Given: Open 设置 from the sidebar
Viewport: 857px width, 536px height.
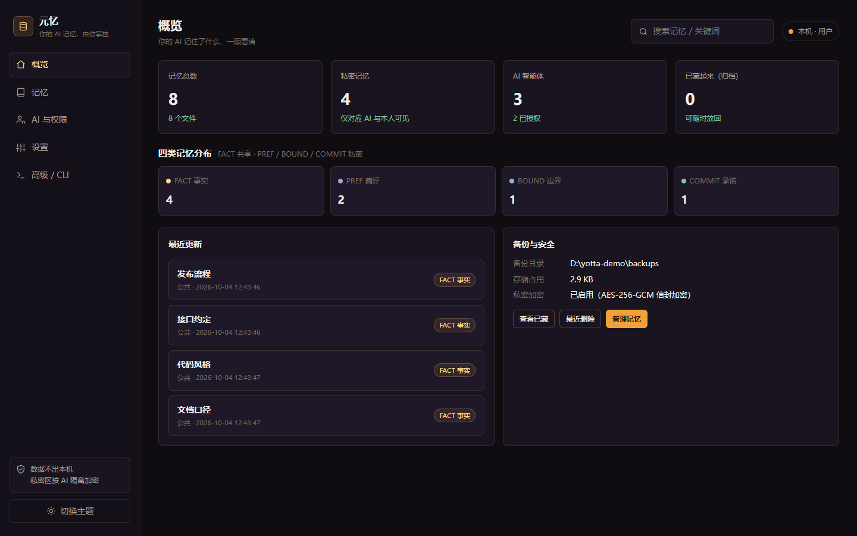Looking at the screenshot, I should click(70, 147).
